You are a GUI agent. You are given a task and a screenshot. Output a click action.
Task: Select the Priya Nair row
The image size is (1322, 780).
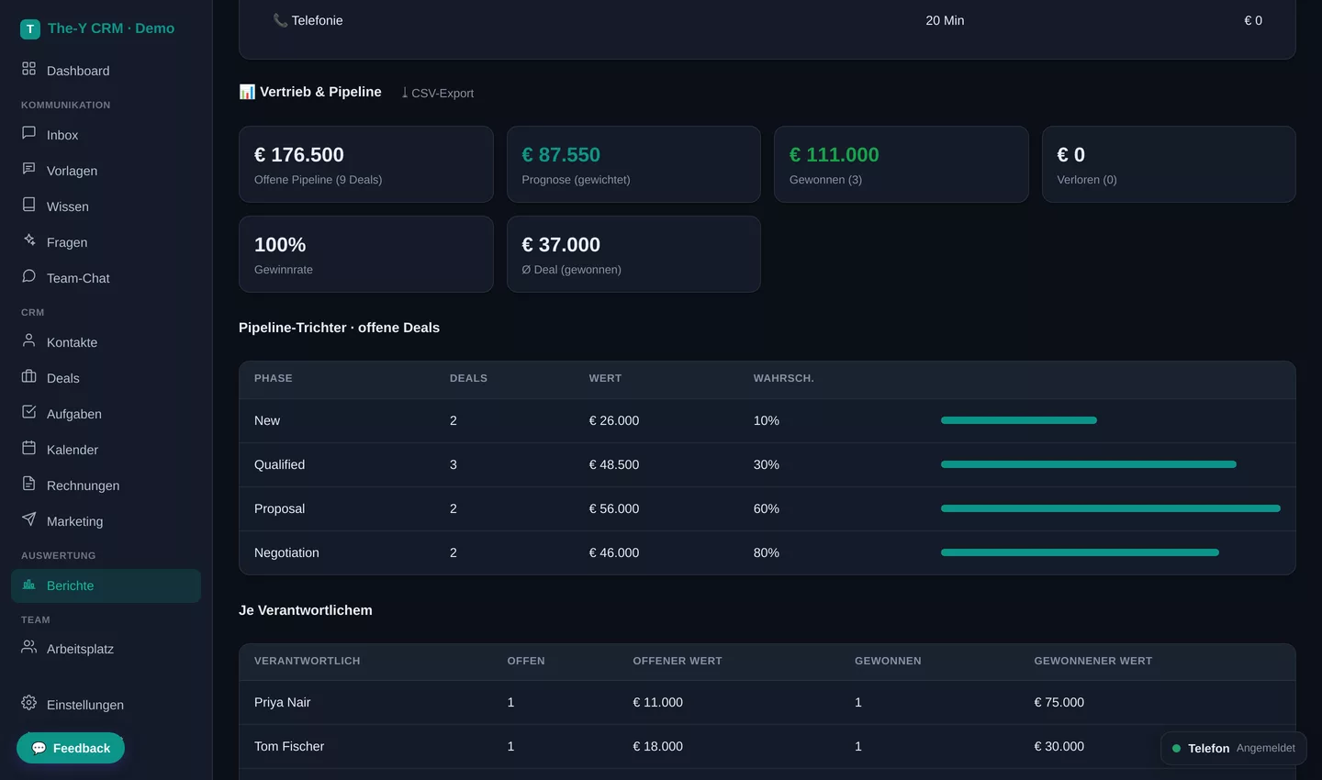click(767, 702)
